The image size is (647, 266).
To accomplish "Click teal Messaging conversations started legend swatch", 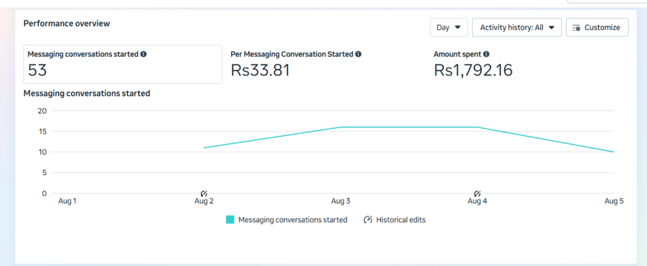I will point(230,220).
